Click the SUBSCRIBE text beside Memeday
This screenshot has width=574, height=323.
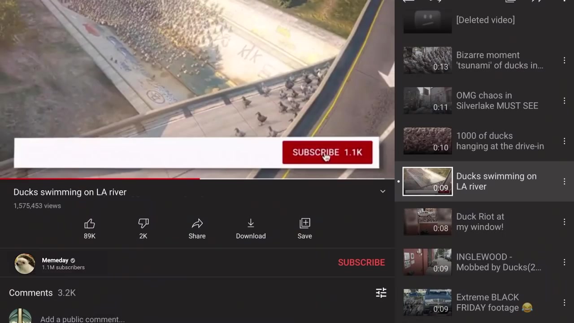click(x=361, y=262)
